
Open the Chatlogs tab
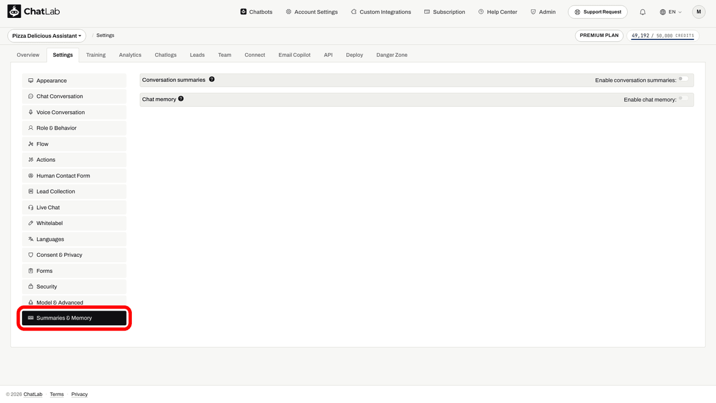(166, 55)
